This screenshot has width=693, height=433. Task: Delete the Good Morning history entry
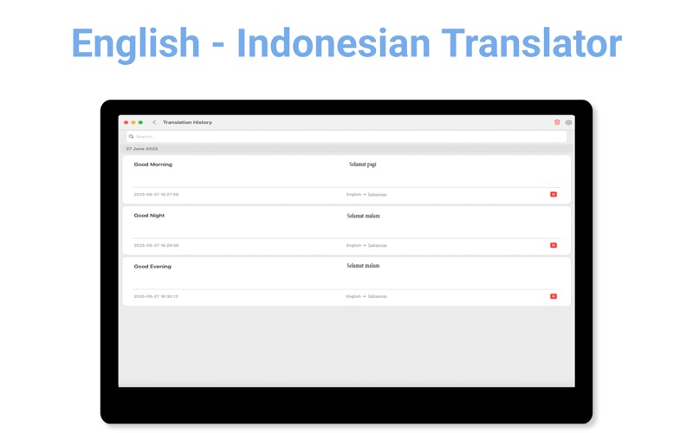tap(554, 194)
